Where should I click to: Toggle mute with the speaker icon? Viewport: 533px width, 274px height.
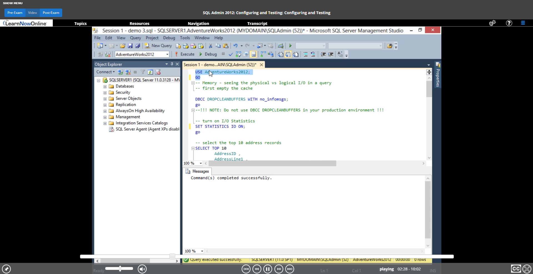(142, 269)
